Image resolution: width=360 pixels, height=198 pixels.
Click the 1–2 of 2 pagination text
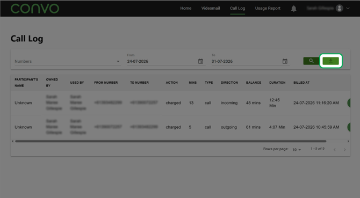tap(318, 149)
